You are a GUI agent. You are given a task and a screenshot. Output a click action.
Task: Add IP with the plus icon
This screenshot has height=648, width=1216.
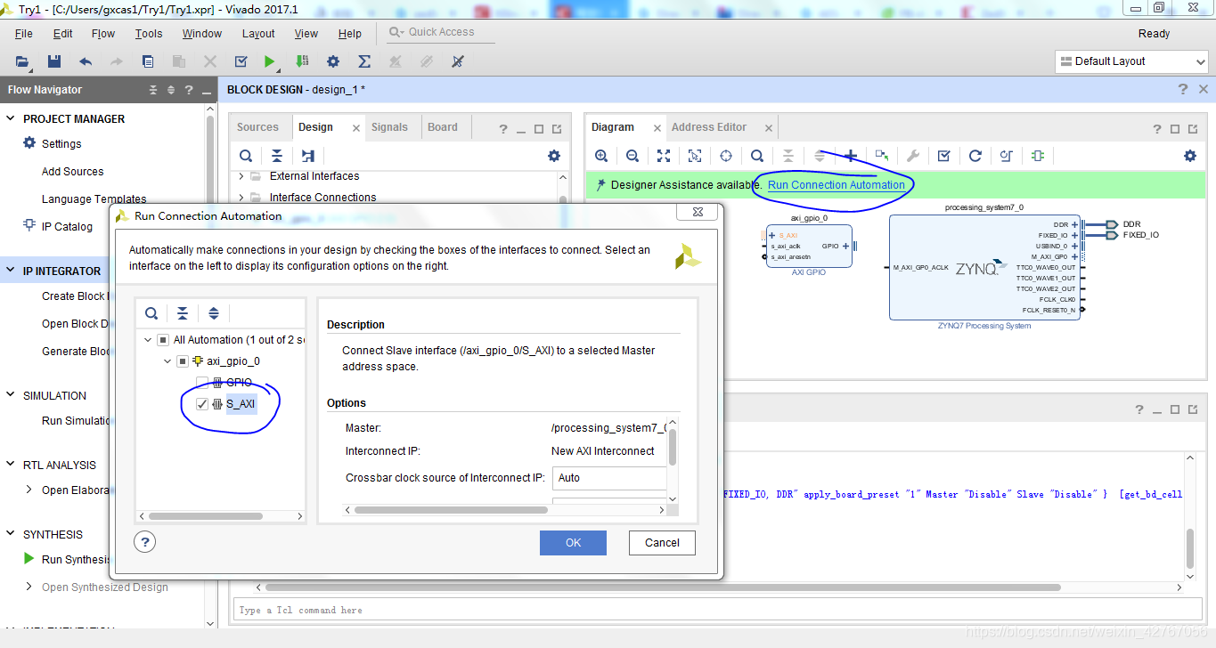851,156
